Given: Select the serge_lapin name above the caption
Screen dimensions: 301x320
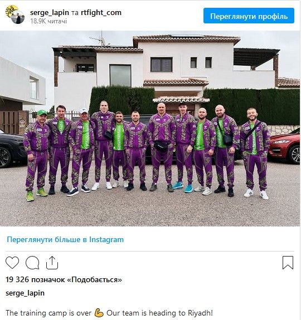Looking at the screenshot, I should click(25, 293).
